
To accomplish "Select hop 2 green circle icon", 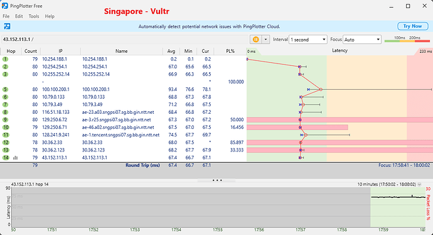I will (x=5, y=67).
